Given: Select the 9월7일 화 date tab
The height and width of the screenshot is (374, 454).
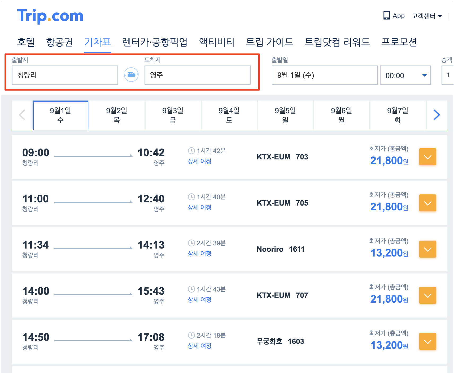Looking at the screenshot, I should (398, 115).
